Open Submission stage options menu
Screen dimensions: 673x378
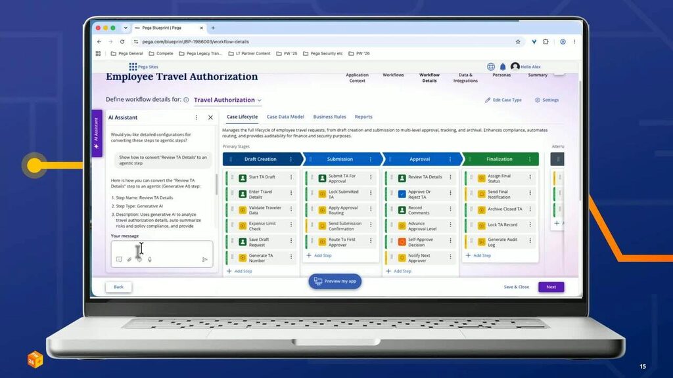tap(371, 159)
